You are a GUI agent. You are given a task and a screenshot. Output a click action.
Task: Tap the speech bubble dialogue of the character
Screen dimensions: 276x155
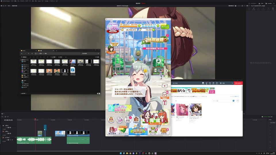point(129,92)
